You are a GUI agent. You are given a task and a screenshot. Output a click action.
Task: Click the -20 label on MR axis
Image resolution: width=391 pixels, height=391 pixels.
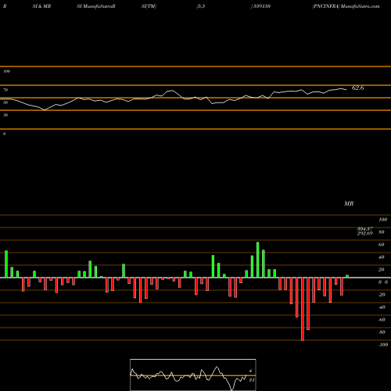click(382, 295)
